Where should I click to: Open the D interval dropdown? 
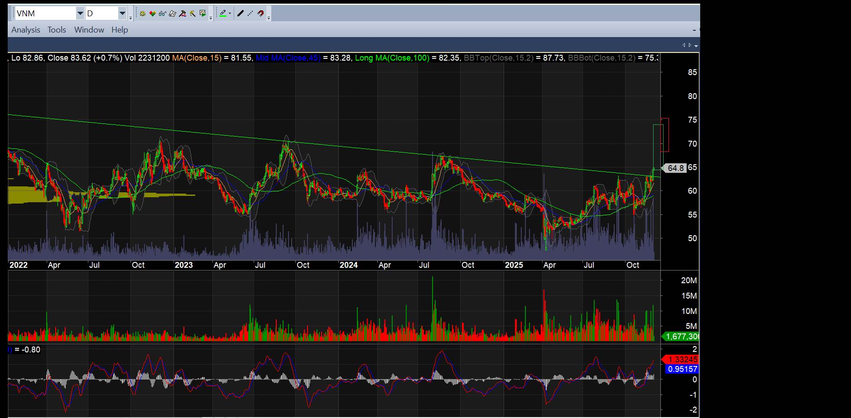(122, 14)
